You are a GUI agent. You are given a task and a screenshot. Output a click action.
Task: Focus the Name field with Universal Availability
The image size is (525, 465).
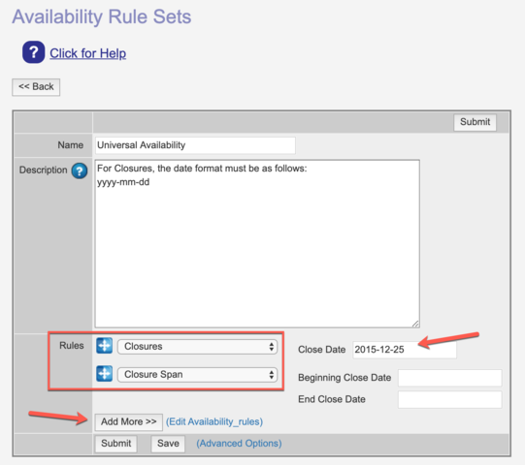(195, 145)
